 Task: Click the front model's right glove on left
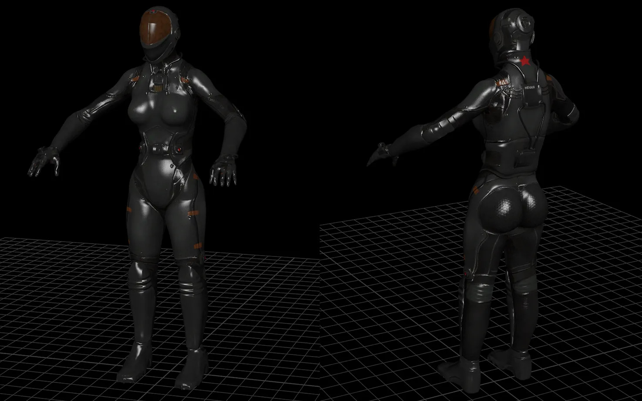[44, 161]
